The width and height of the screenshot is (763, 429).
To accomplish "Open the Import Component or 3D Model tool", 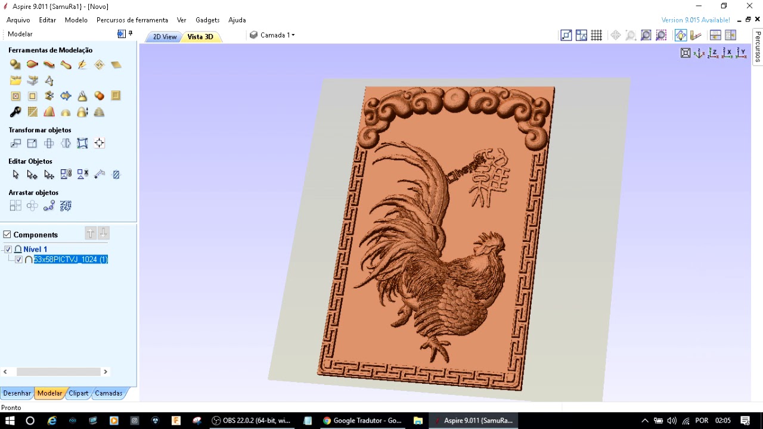I will (x=15, y=80).
